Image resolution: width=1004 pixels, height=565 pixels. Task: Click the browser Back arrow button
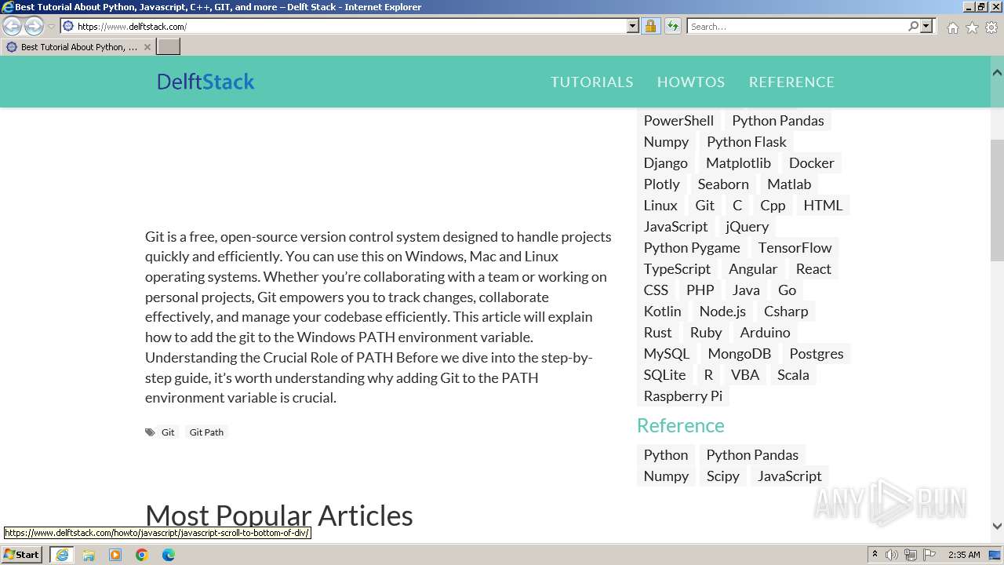(12, 26)
